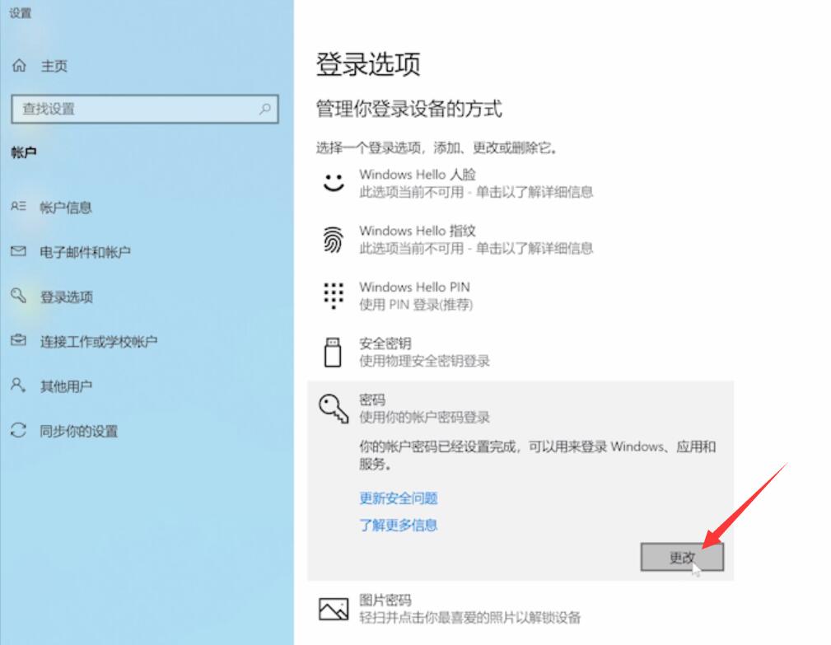Expand the 安全密钥 option
The width and height of the screenshot is (831, 645).
pos(521,352)
